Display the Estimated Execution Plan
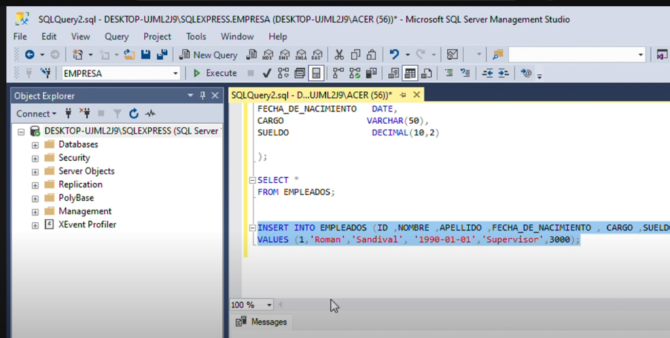Screen dimensions: 670x338 [x=283, y=73]
